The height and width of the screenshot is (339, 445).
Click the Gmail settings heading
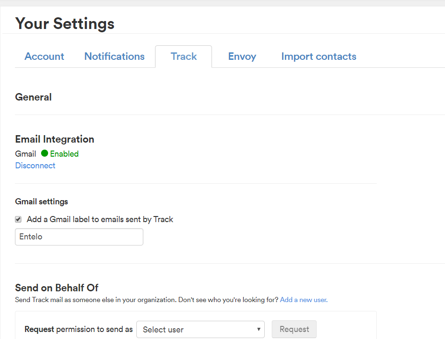[42, 202]
